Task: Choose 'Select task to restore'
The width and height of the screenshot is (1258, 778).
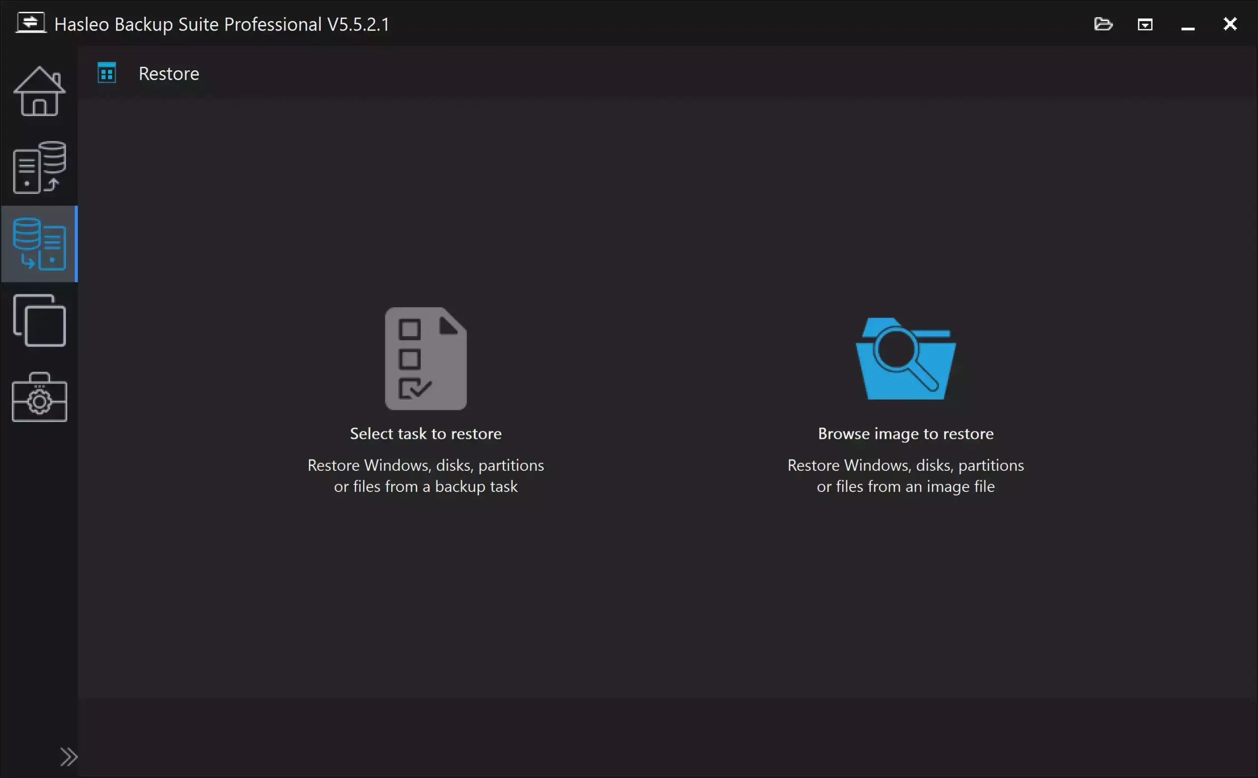Action: coord(426,433)
